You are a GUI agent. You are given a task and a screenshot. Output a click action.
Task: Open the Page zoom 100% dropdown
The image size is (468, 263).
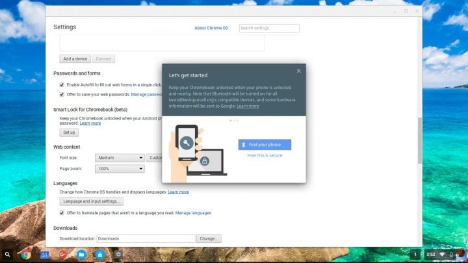pos(120,169)
